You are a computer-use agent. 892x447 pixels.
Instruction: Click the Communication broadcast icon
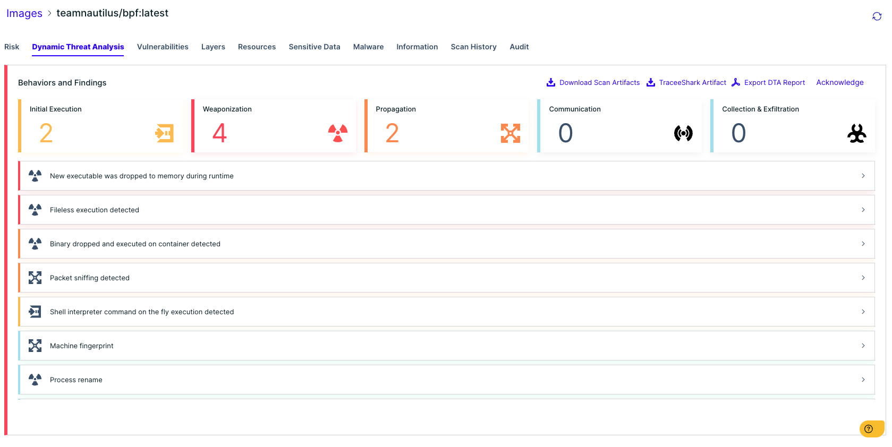(x=683, y=133)
